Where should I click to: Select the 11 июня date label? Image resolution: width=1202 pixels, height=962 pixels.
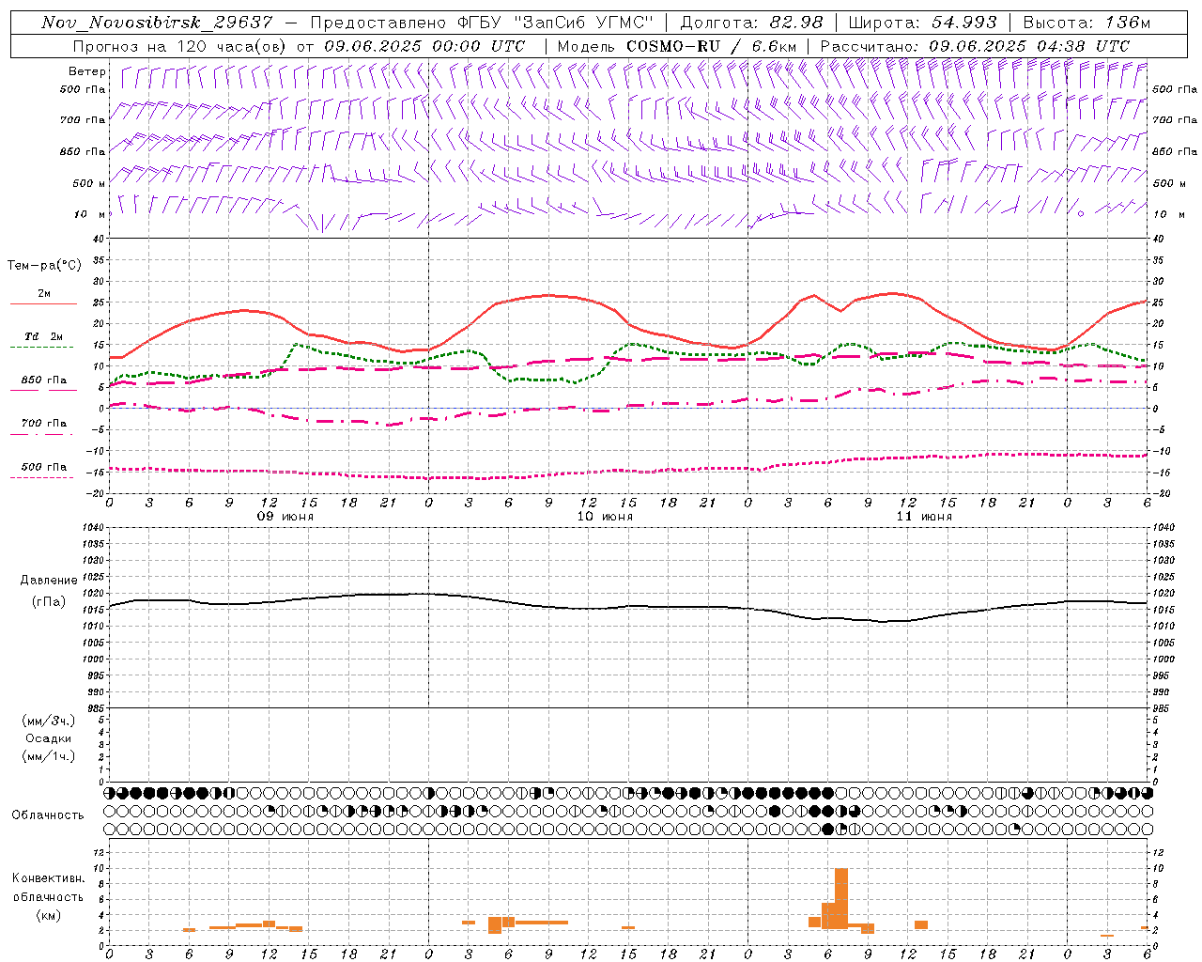click(x=924, y=517)
